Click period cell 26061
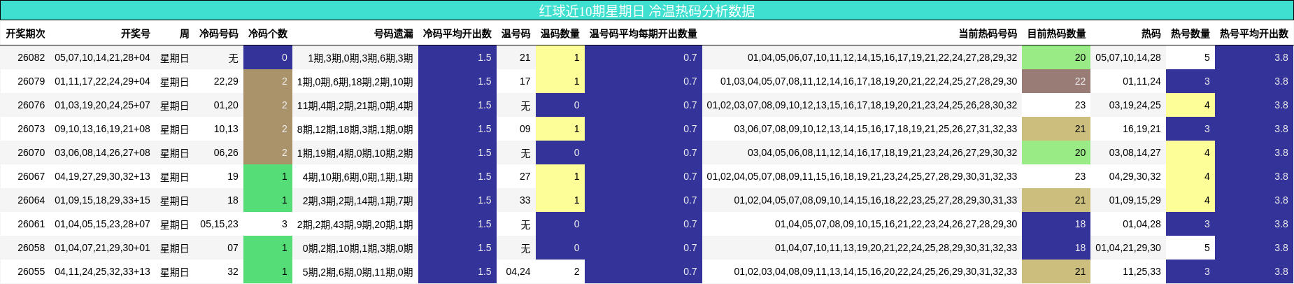Viewport: 1294px width, 284px height. click(x=31, y=224)
